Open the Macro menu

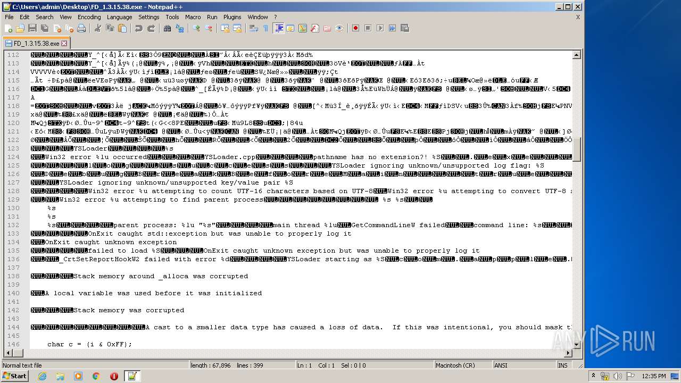(x=193, y=17)
